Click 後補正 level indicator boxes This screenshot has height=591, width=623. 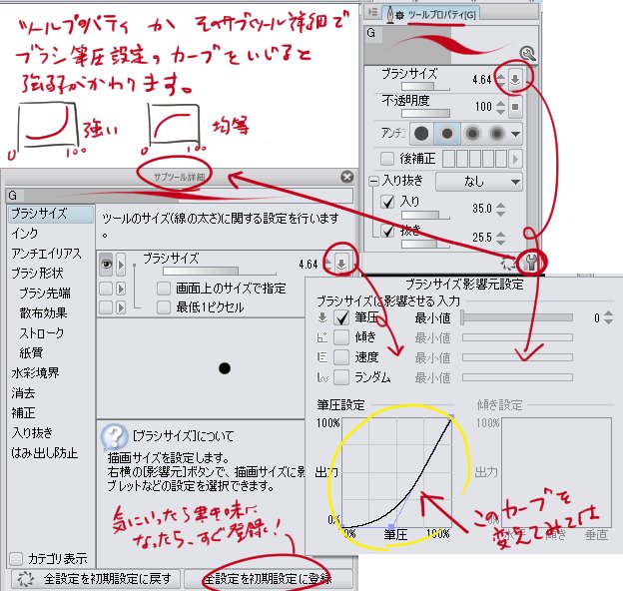(475, 159)
